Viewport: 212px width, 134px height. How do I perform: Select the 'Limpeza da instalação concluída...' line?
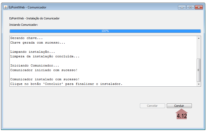coord(45,57)
